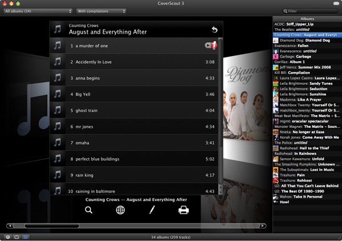Click cover flow scrollbar left arrow

point(10,226)
